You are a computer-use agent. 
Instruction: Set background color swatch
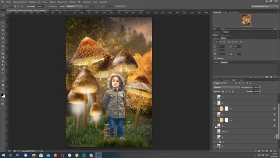point(4,97)
